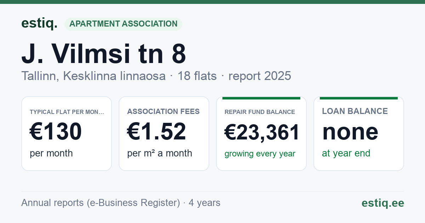Click the 'growing every year' text
The width and height of the screenshot is (425, 223).
[260, 154]
